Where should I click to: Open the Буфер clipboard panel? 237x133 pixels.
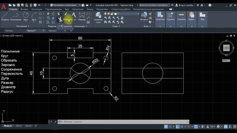pyautogui.click(x=192, y=19)
